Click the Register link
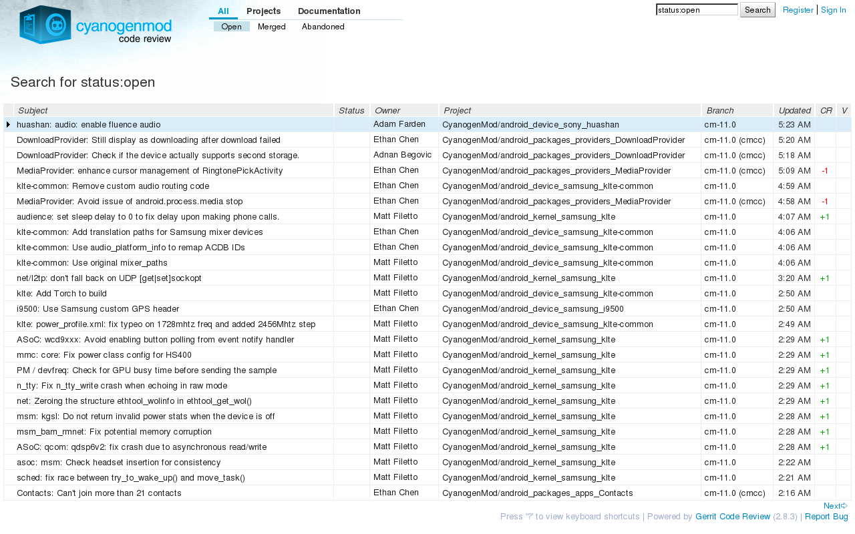The image size is (855, 534). pyautogui.click(x=798, y=10)
